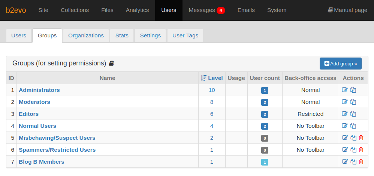Open the Editors group name link
This screenshot has height=176, width=374.
(x=28, y=114)
